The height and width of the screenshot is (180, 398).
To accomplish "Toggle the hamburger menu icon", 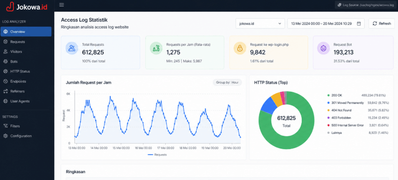I will click(62, 5).
